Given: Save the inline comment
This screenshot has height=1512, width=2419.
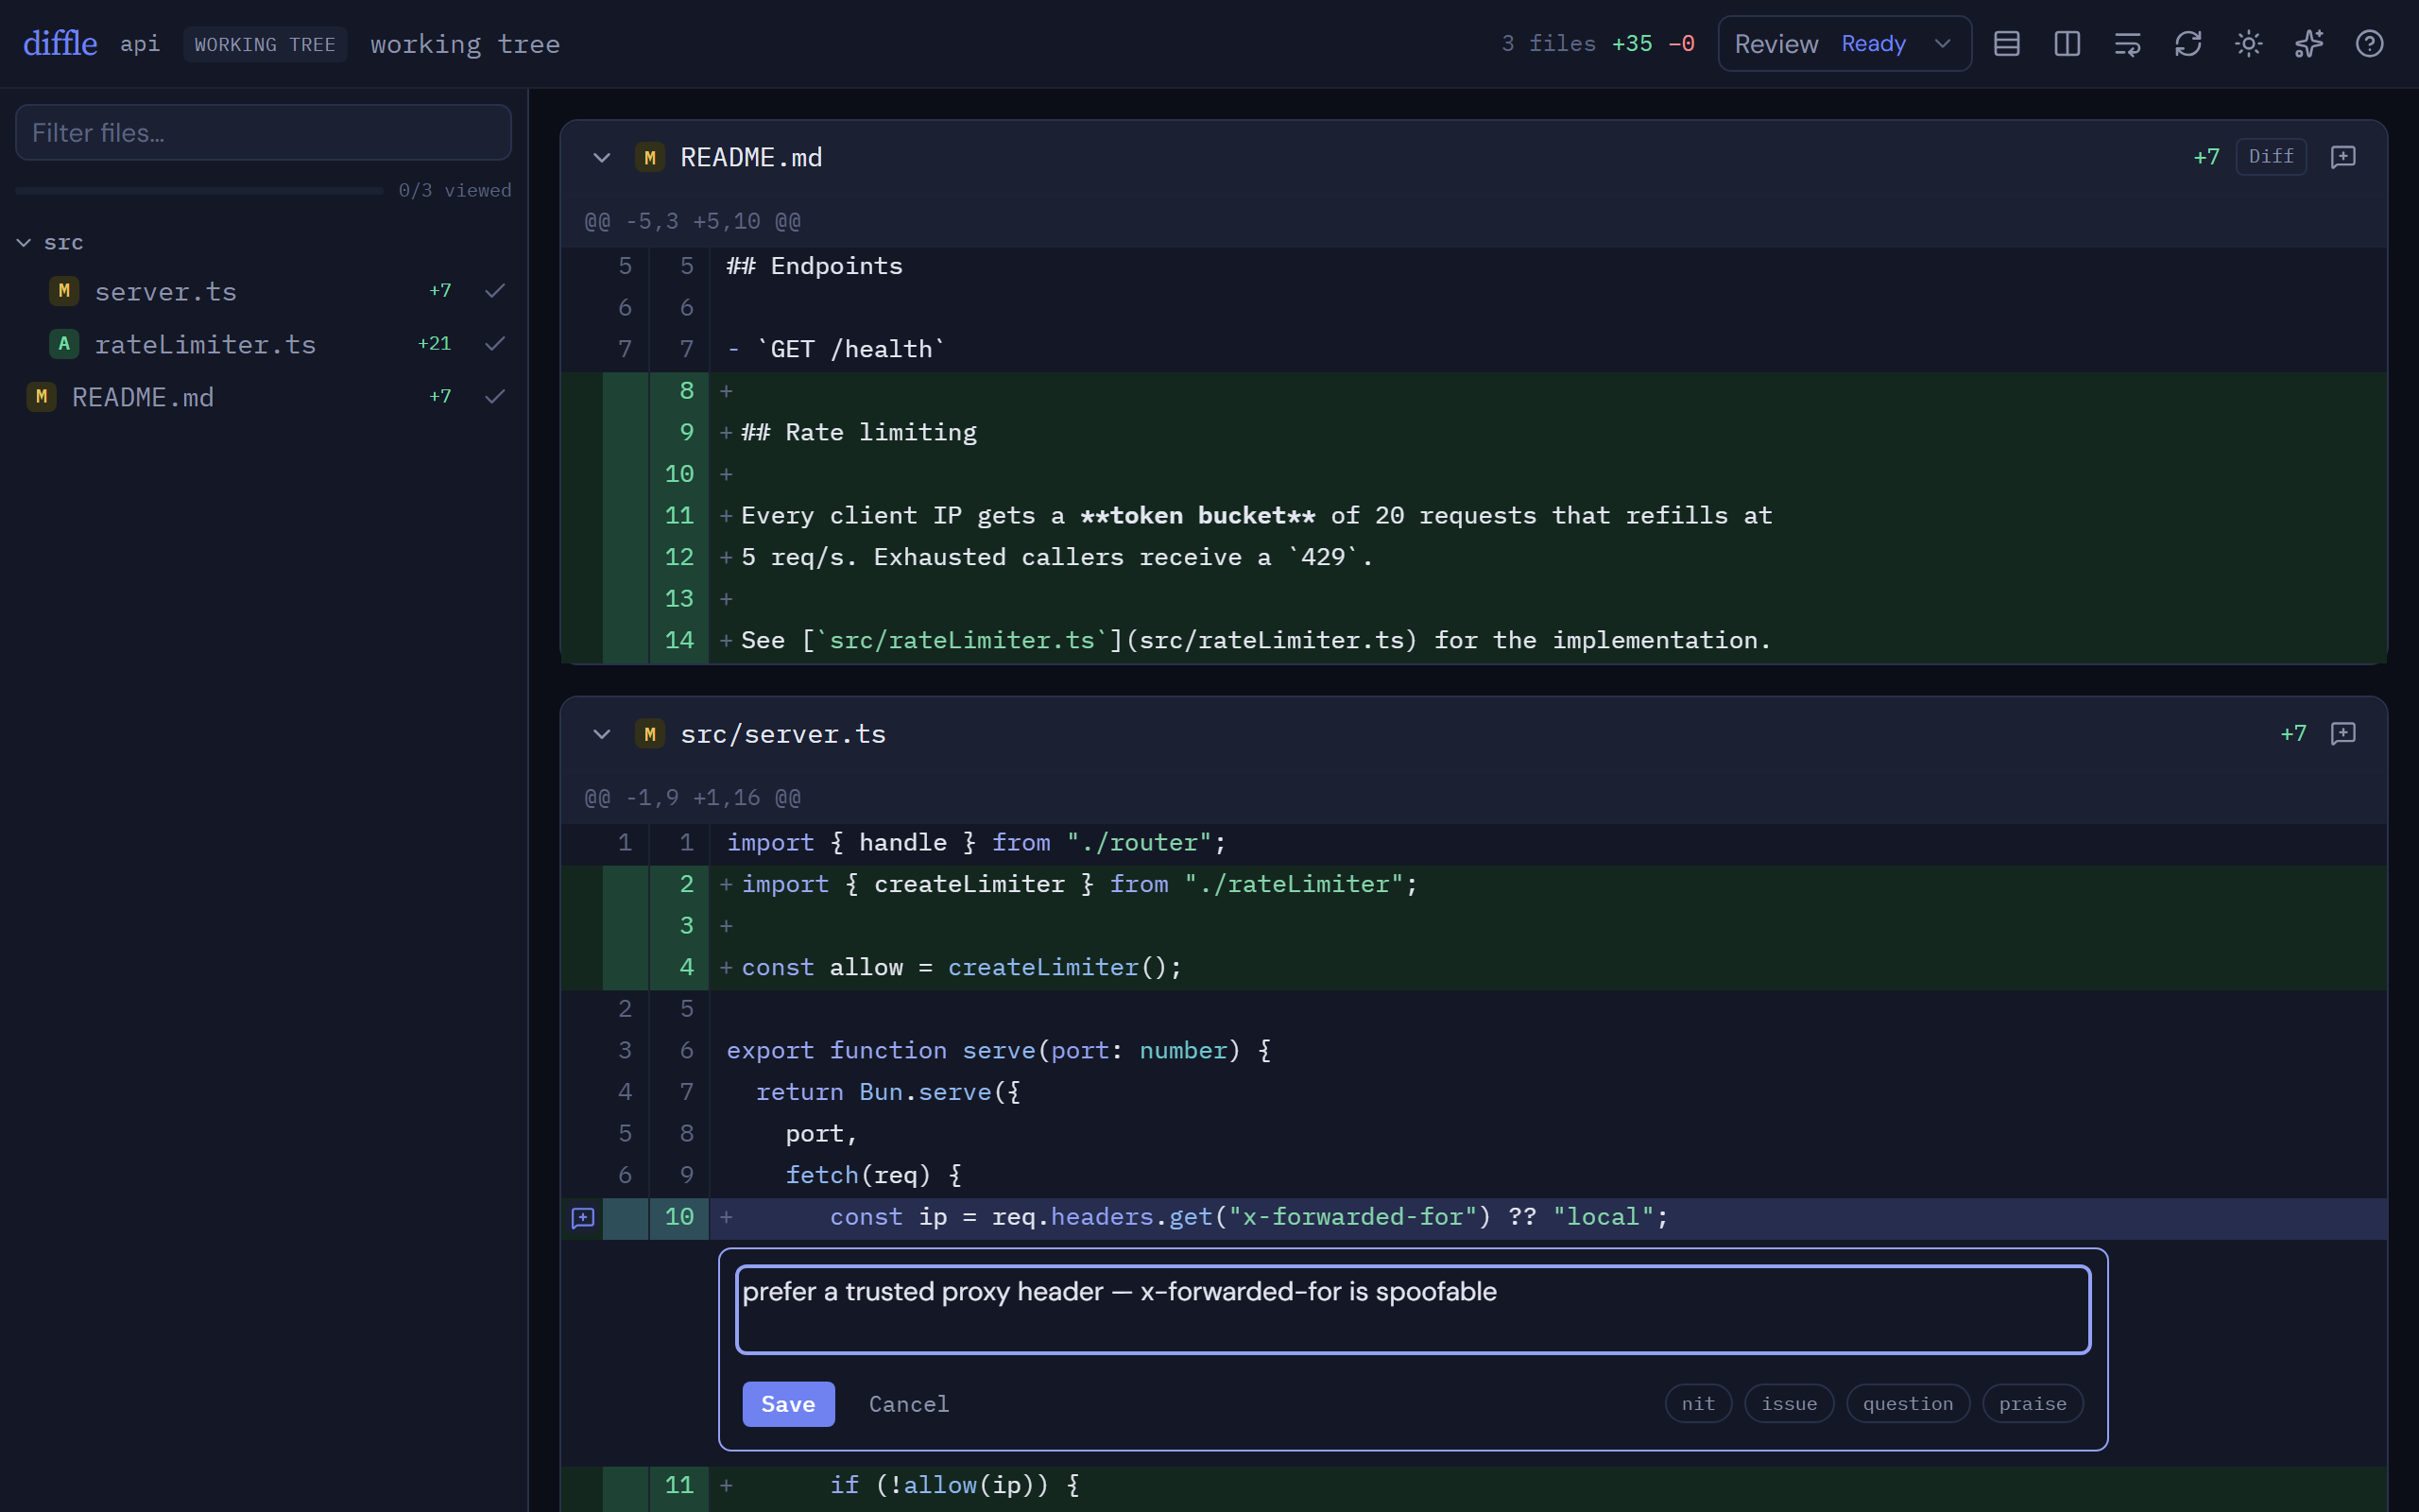Looking at the screenshot, I should pos(788,1404).
